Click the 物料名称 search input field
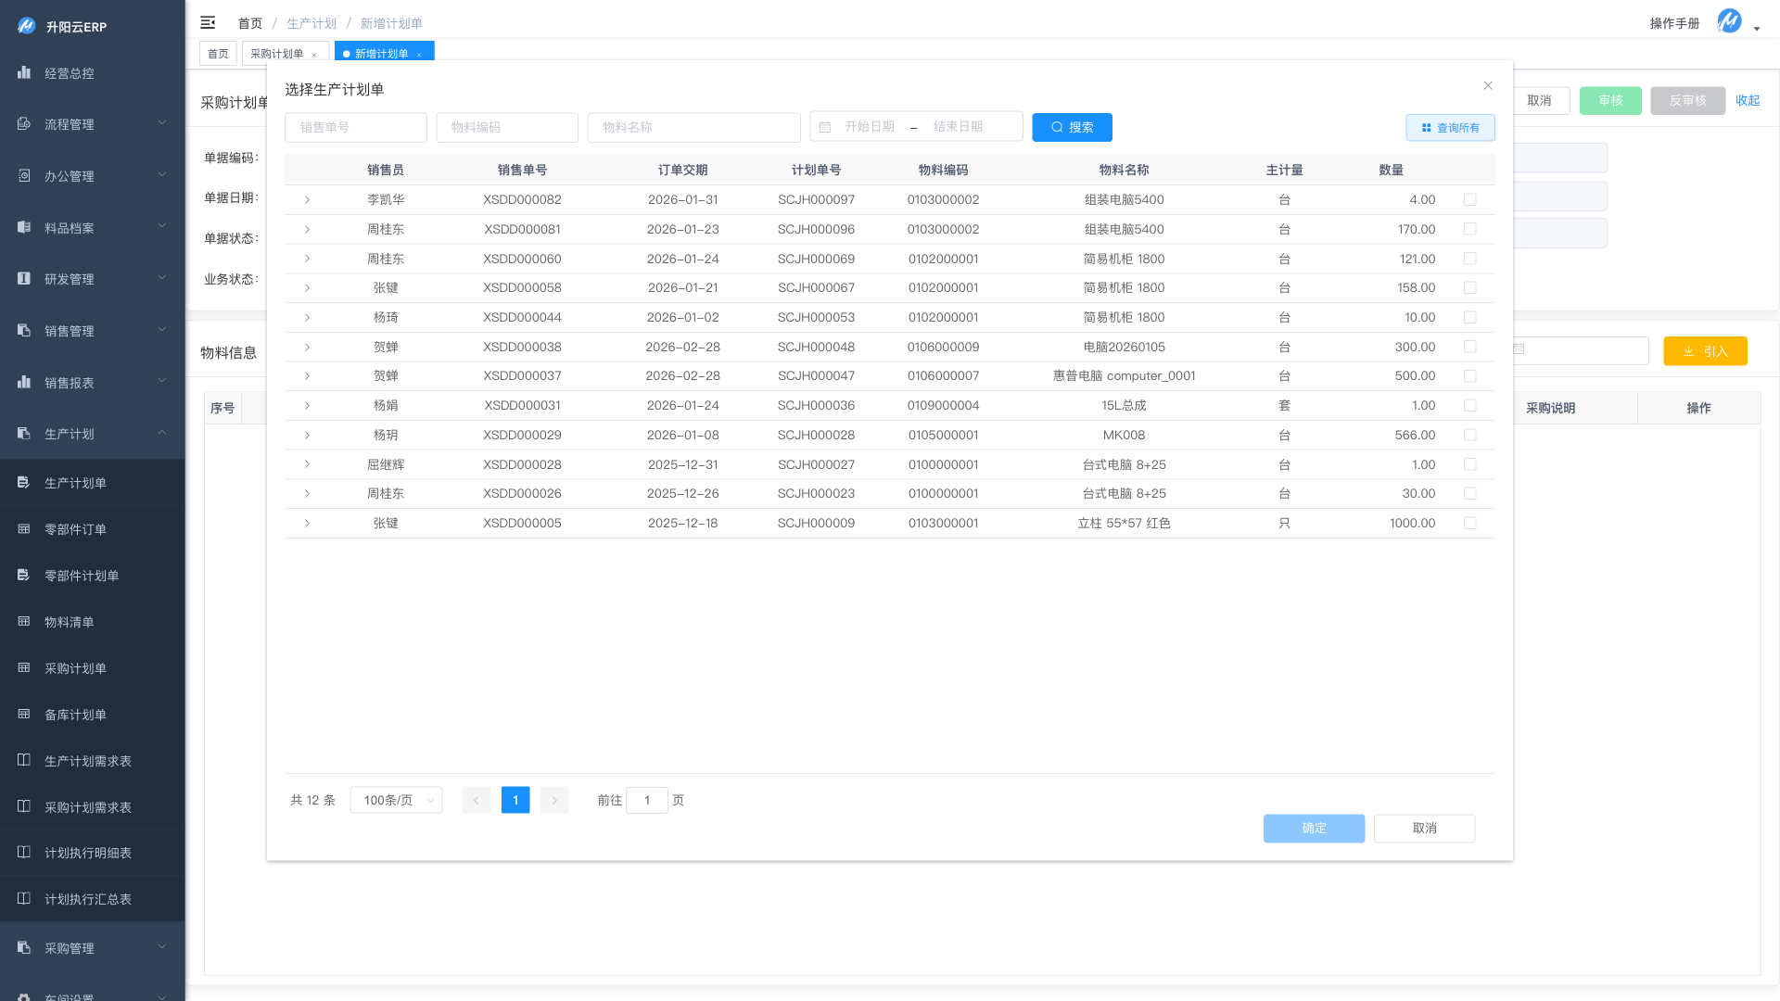The width and height of the screenshot is (1780, 1001). point(693,127)
